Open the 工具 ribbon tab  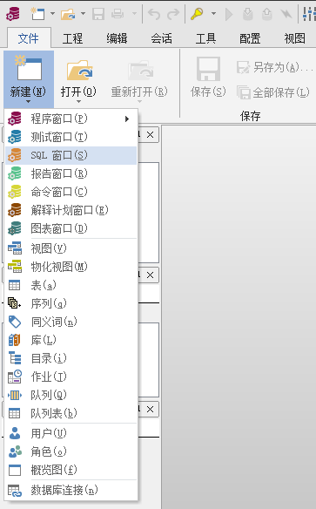205,38
